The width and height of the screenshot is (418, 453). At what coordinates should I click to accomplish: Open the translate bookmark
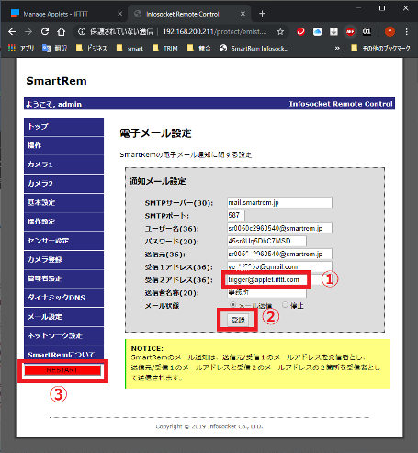click(55, 48)
